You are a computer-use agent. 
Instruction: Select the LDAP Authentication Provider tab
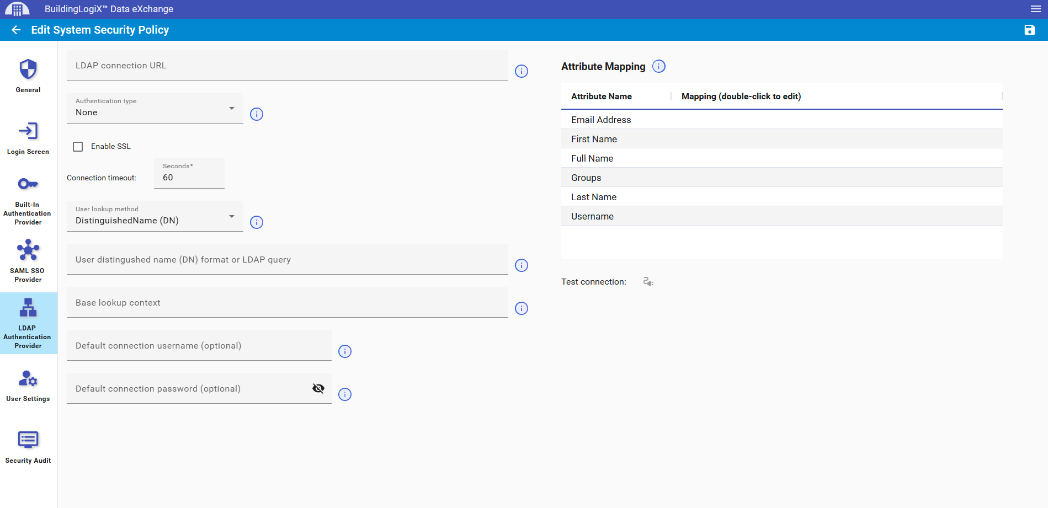point(28,323)
